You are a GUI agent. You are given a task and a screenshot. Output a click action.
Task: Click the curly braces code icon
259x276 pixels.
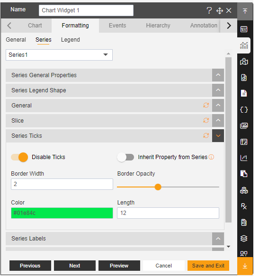coord(244,110)
